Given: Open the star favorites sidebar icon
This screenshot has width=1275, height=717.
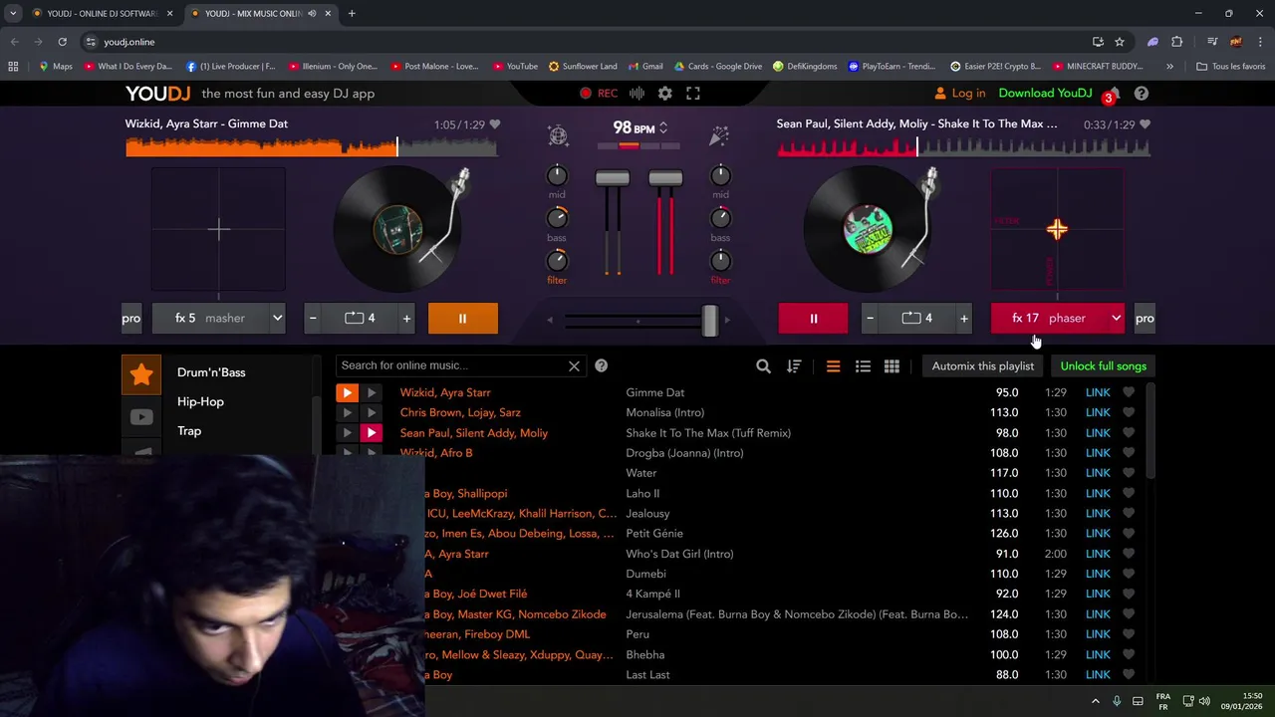Looking at the screenshot, I should [x=141, y=374].
